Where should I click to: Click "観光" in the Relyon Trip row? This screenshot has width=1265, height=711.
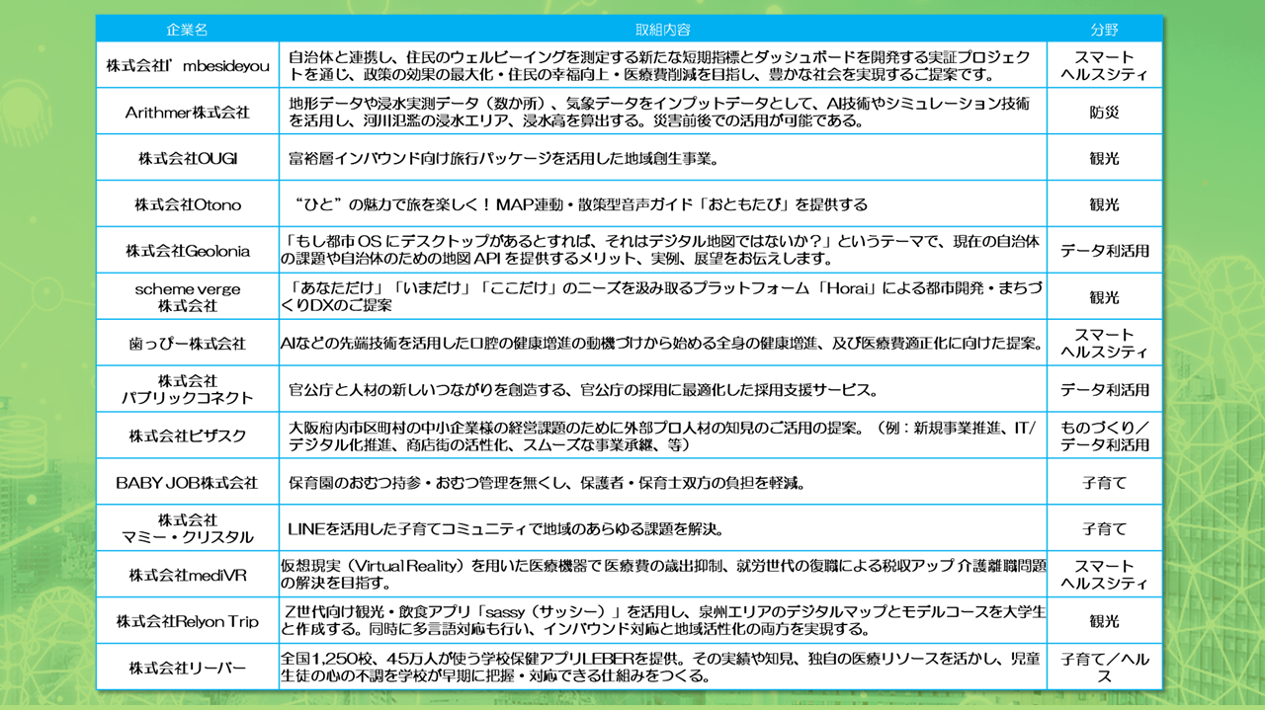point(1105,621)
